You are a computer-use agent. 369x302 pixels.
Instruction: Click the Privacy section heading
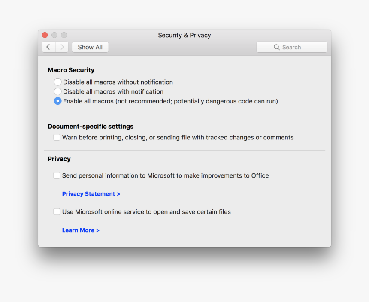59,159
